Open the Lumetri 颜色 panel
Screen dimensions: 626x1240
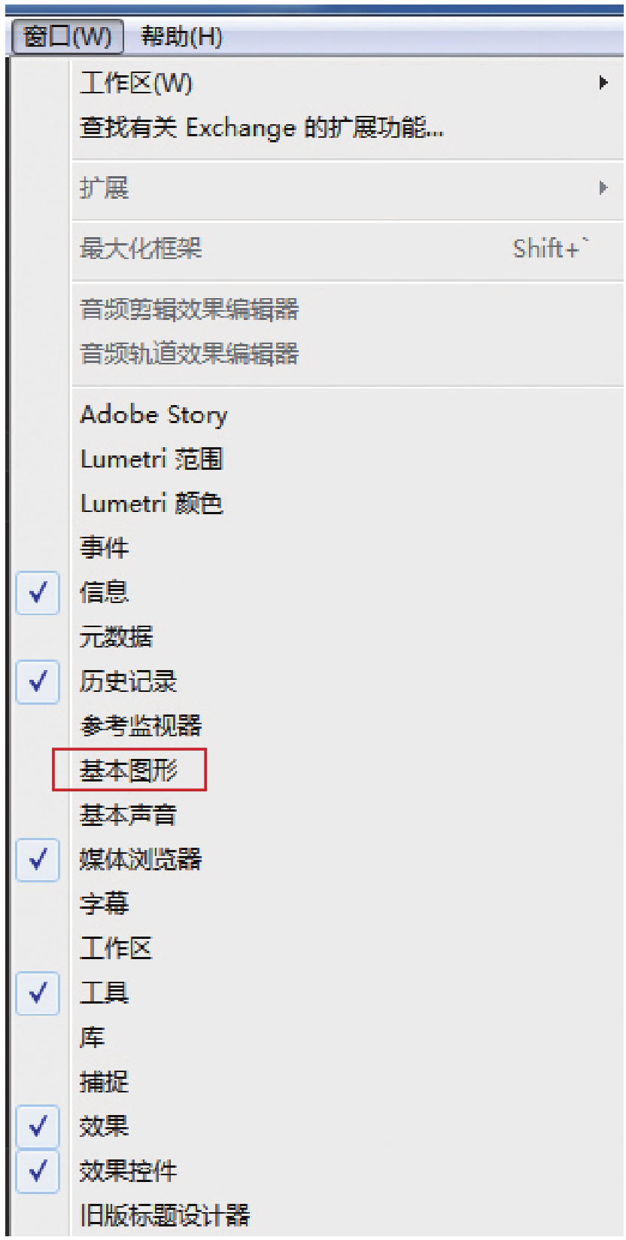pos(151,504)
